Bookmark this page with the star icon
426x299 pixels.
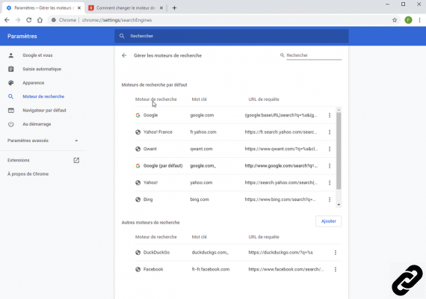click(395, 20)
